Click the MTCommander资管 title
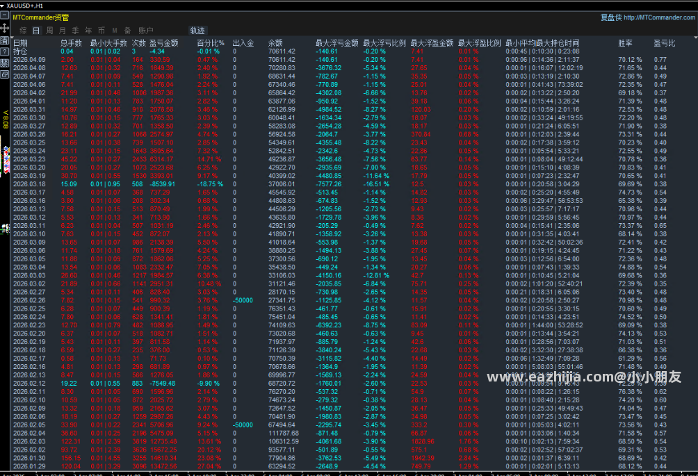698x476 pixels. [x=40, y=17]
